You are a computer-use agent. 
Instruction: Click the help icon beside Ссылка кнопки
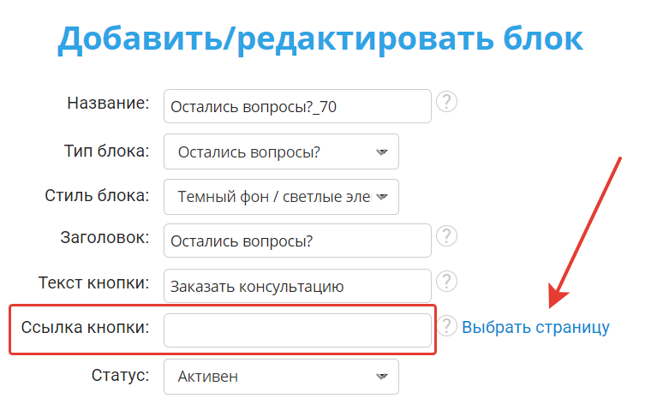(446, 325)
